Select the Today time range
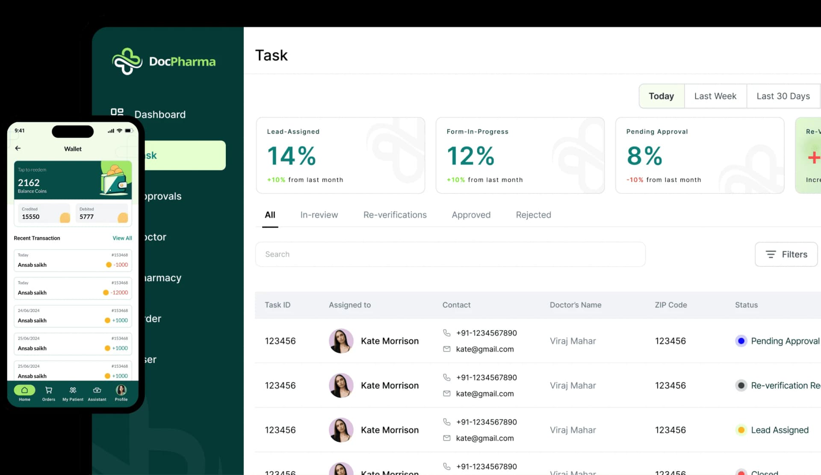This screenshot has width=821, height=475. point(662,96)
